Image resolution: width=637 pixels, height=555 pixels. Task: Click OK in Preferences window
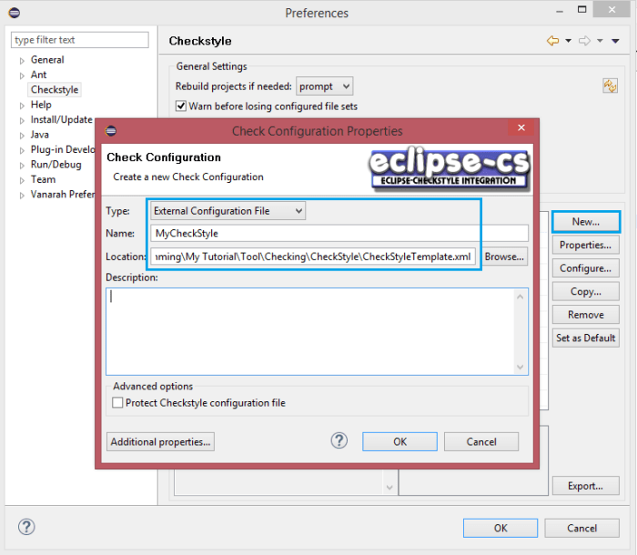point(500,528)
